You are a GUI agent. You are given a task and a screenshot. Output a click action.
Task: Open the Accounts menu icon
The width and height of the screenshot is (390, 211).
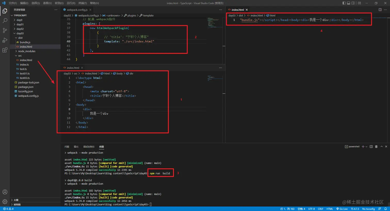tap(5, 192)
